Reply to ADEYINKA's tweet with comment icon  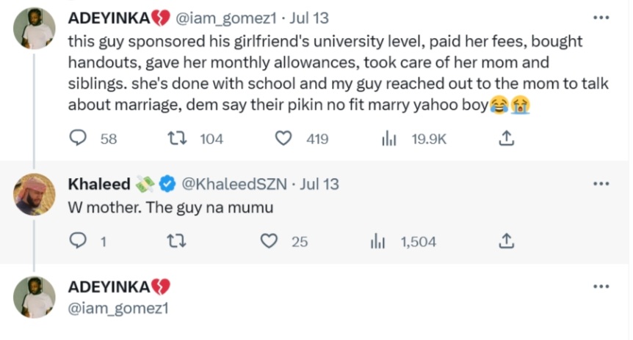(79, 138)
